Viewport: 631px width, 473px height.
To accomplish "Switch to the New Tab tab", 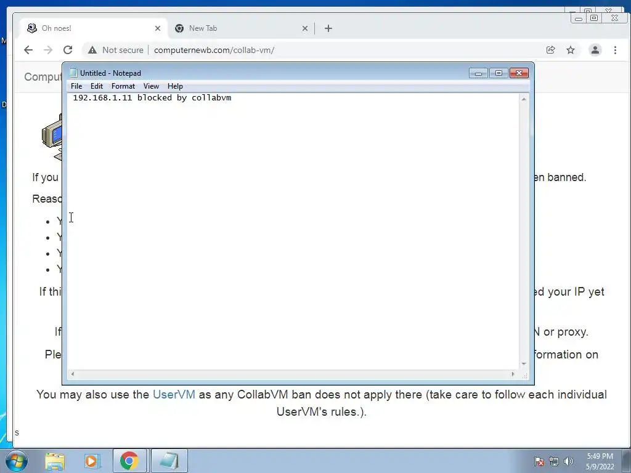I will point(240,28).
